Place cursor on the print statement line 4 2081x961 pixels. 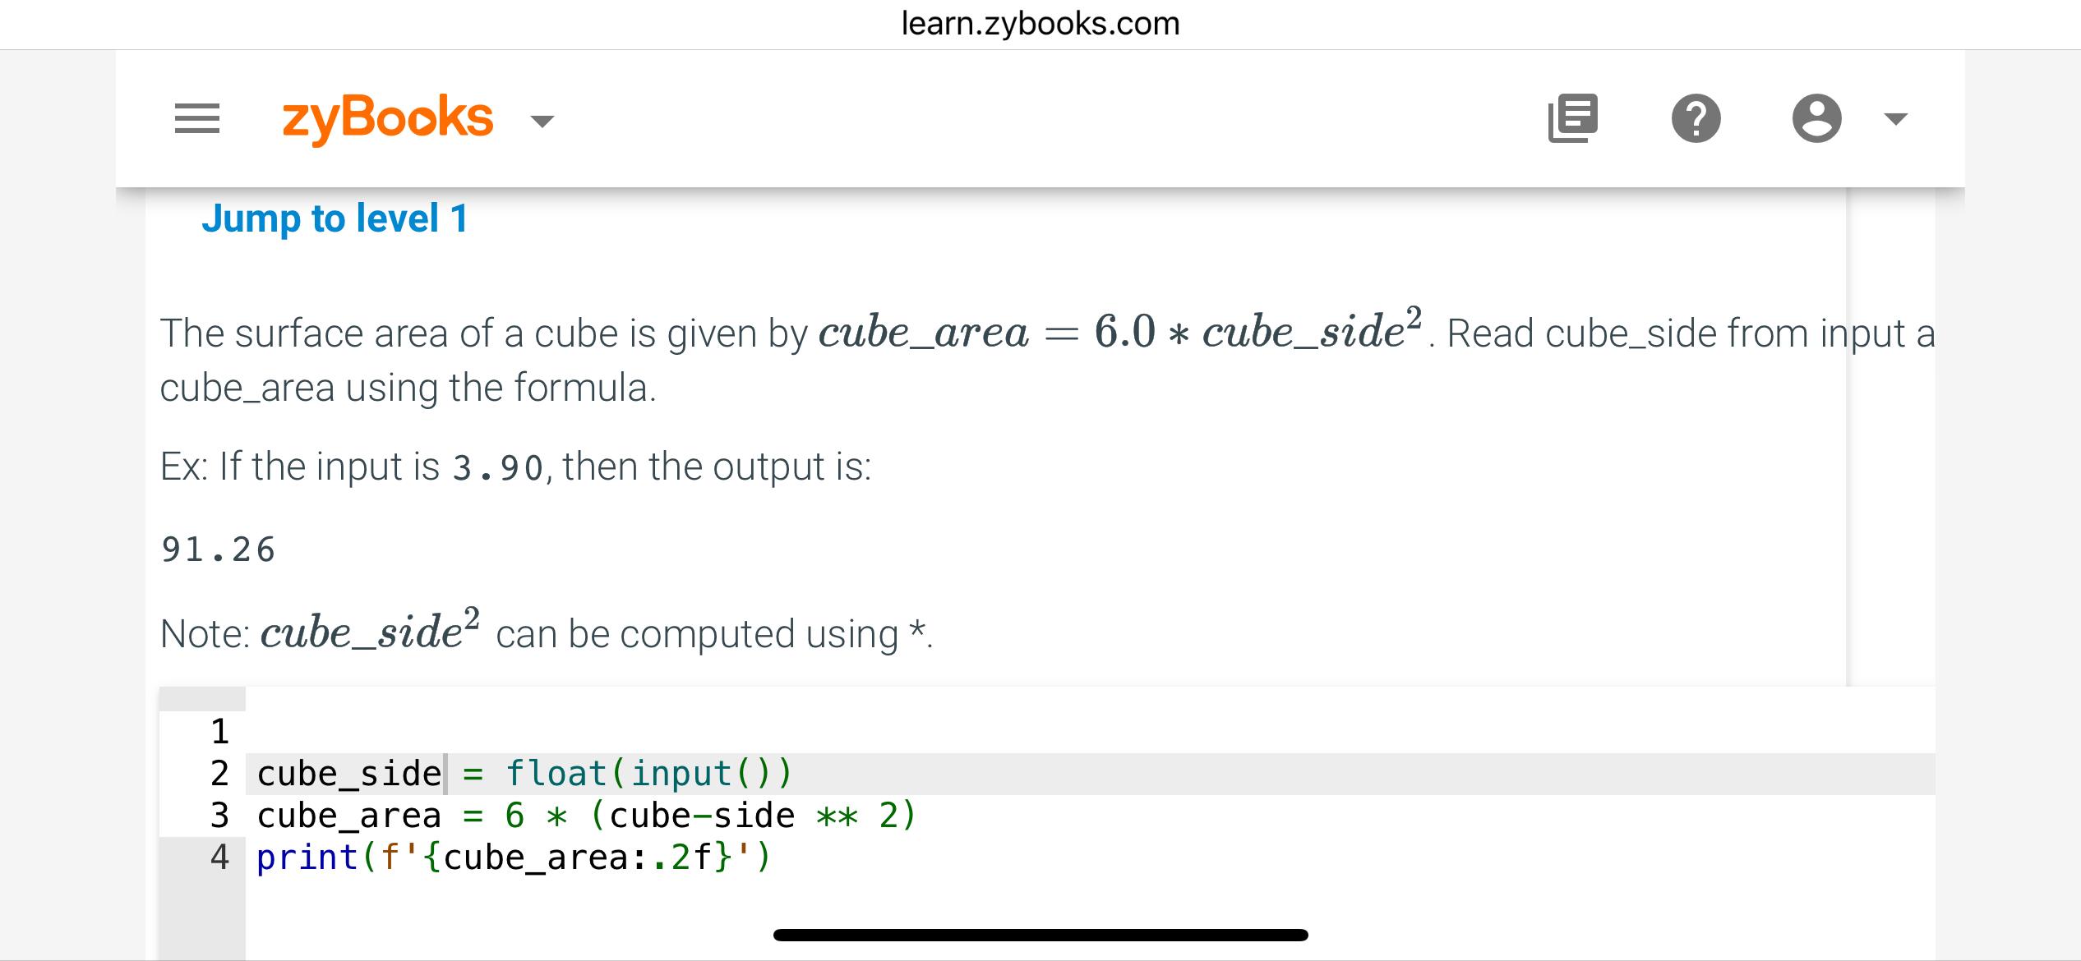[510, 857]
